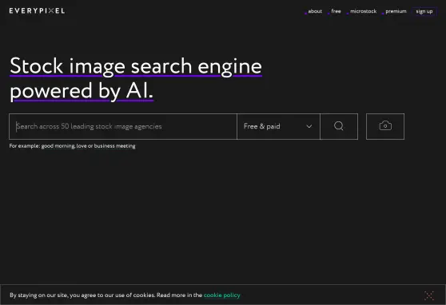Open the Free & paid license dropdown
This screenshot has width=446, height=305.
click(x=278, y=126)
